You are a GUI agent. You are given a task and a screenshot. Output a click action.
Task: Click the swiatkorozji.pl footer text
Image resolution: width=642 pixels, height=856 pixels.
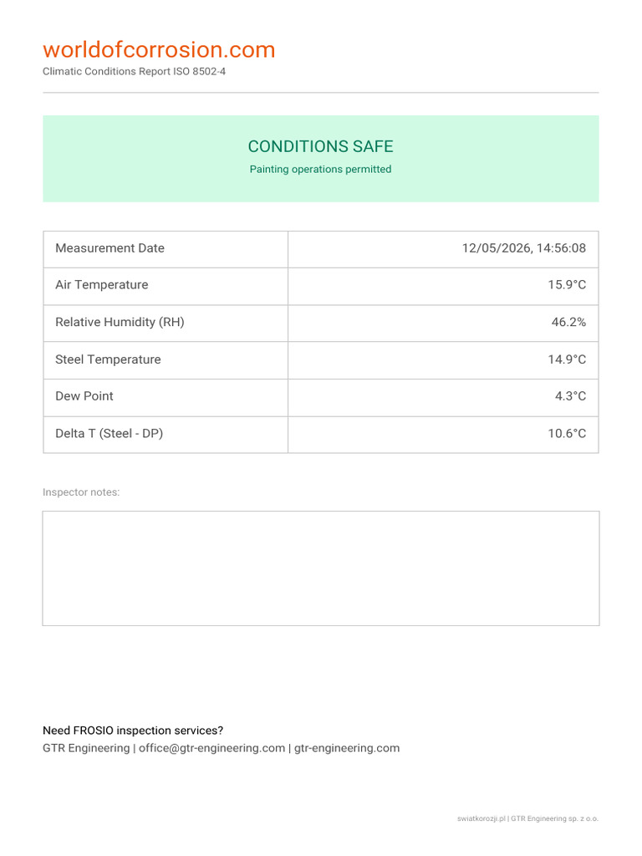[x=481, y=818]
